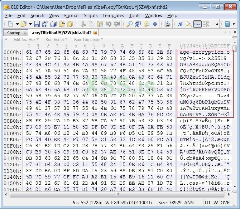Open the Edit menu
Image resolution: width=240 pixels, height=209 pixels.
pyautogui.click(x=22, y=16)
